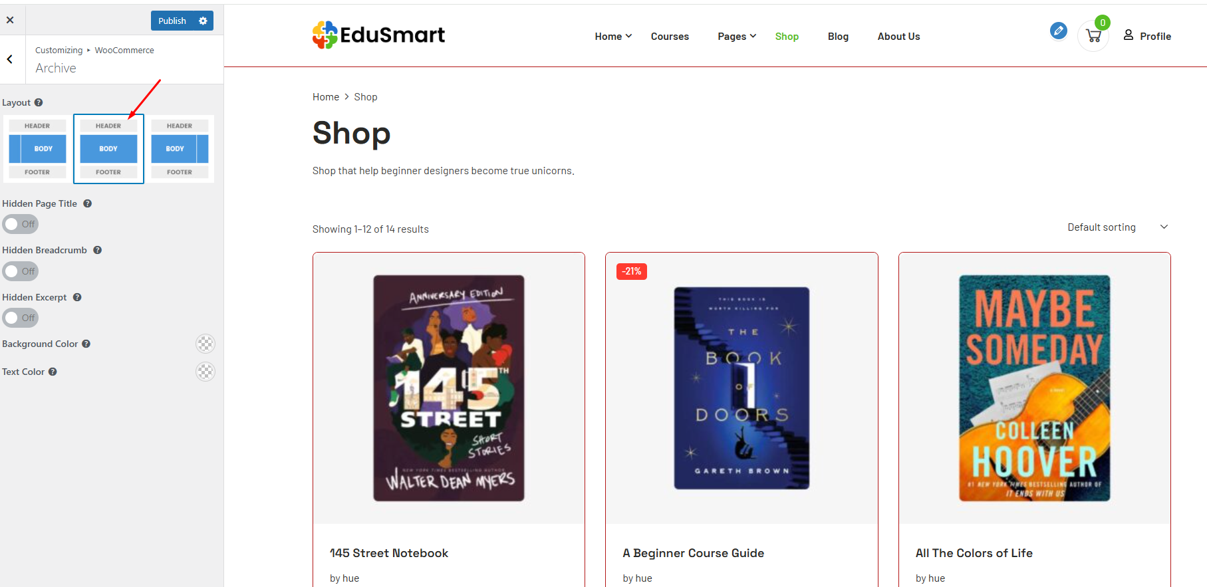The image size is (1207, 587).
Task: Close the customizer panel
Action: (10, 20)
